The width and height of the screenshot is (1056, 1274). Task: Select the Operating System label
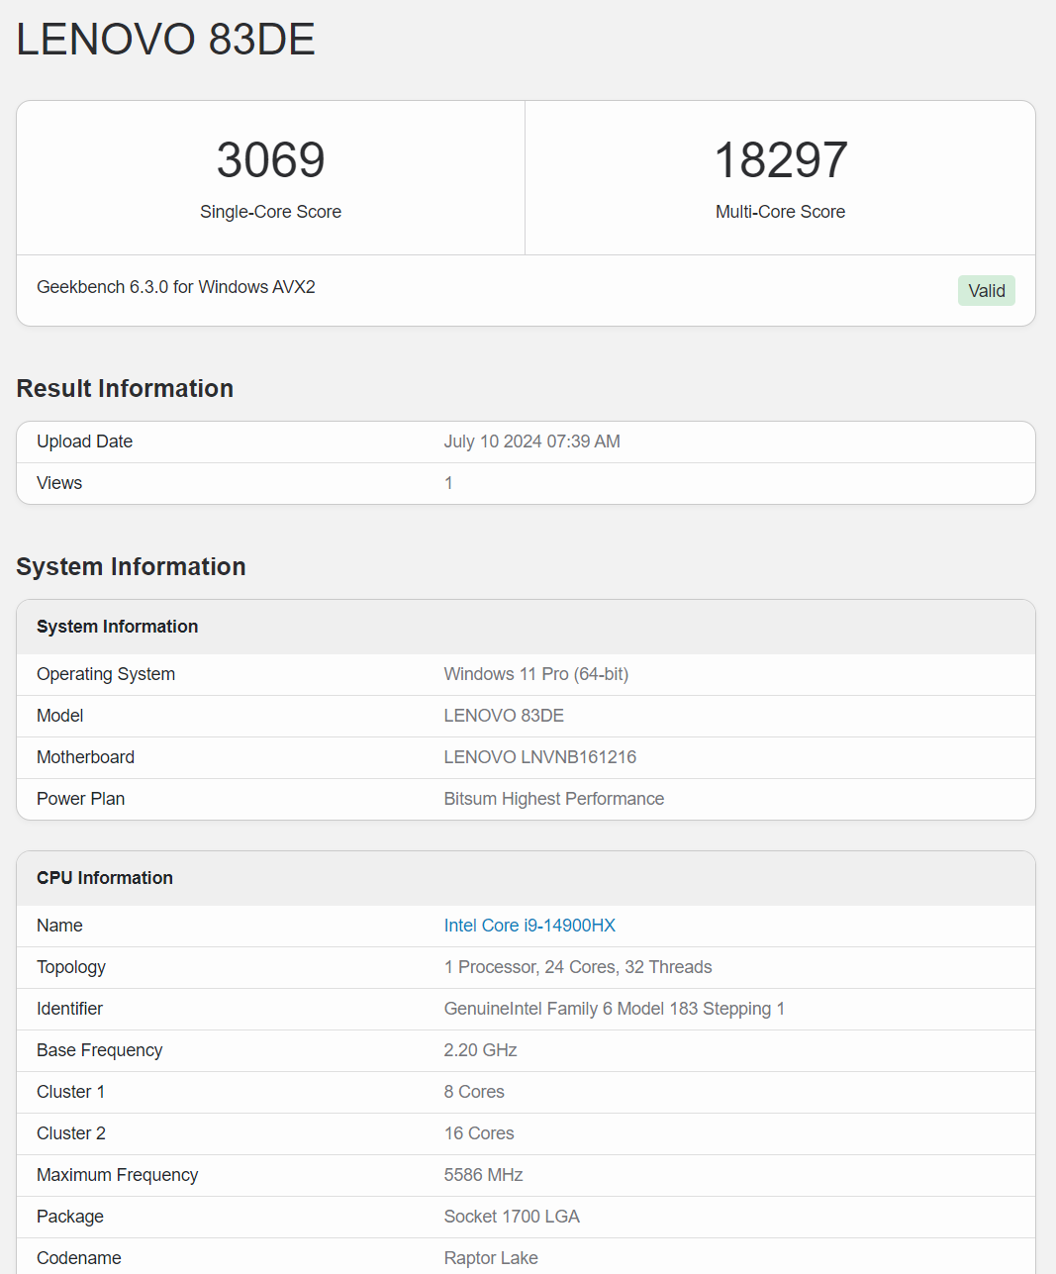(x=106, y=674)
